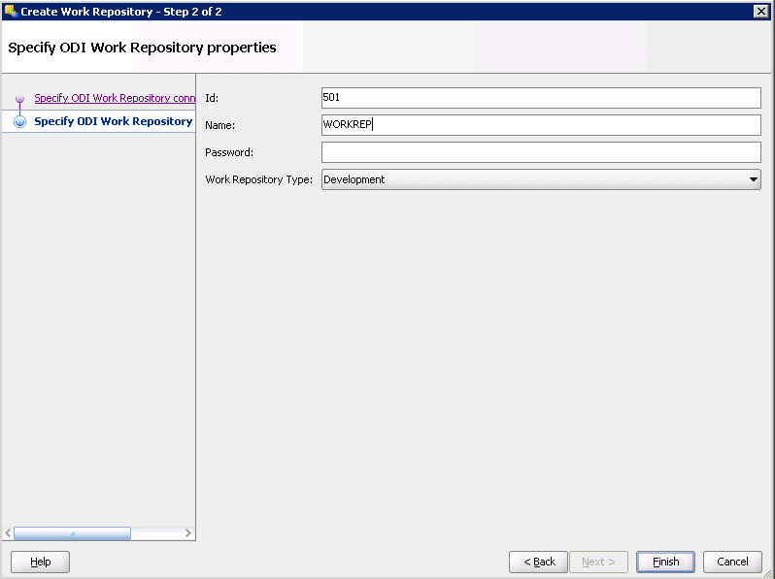Open Help for this wizard

coord(40,562)
